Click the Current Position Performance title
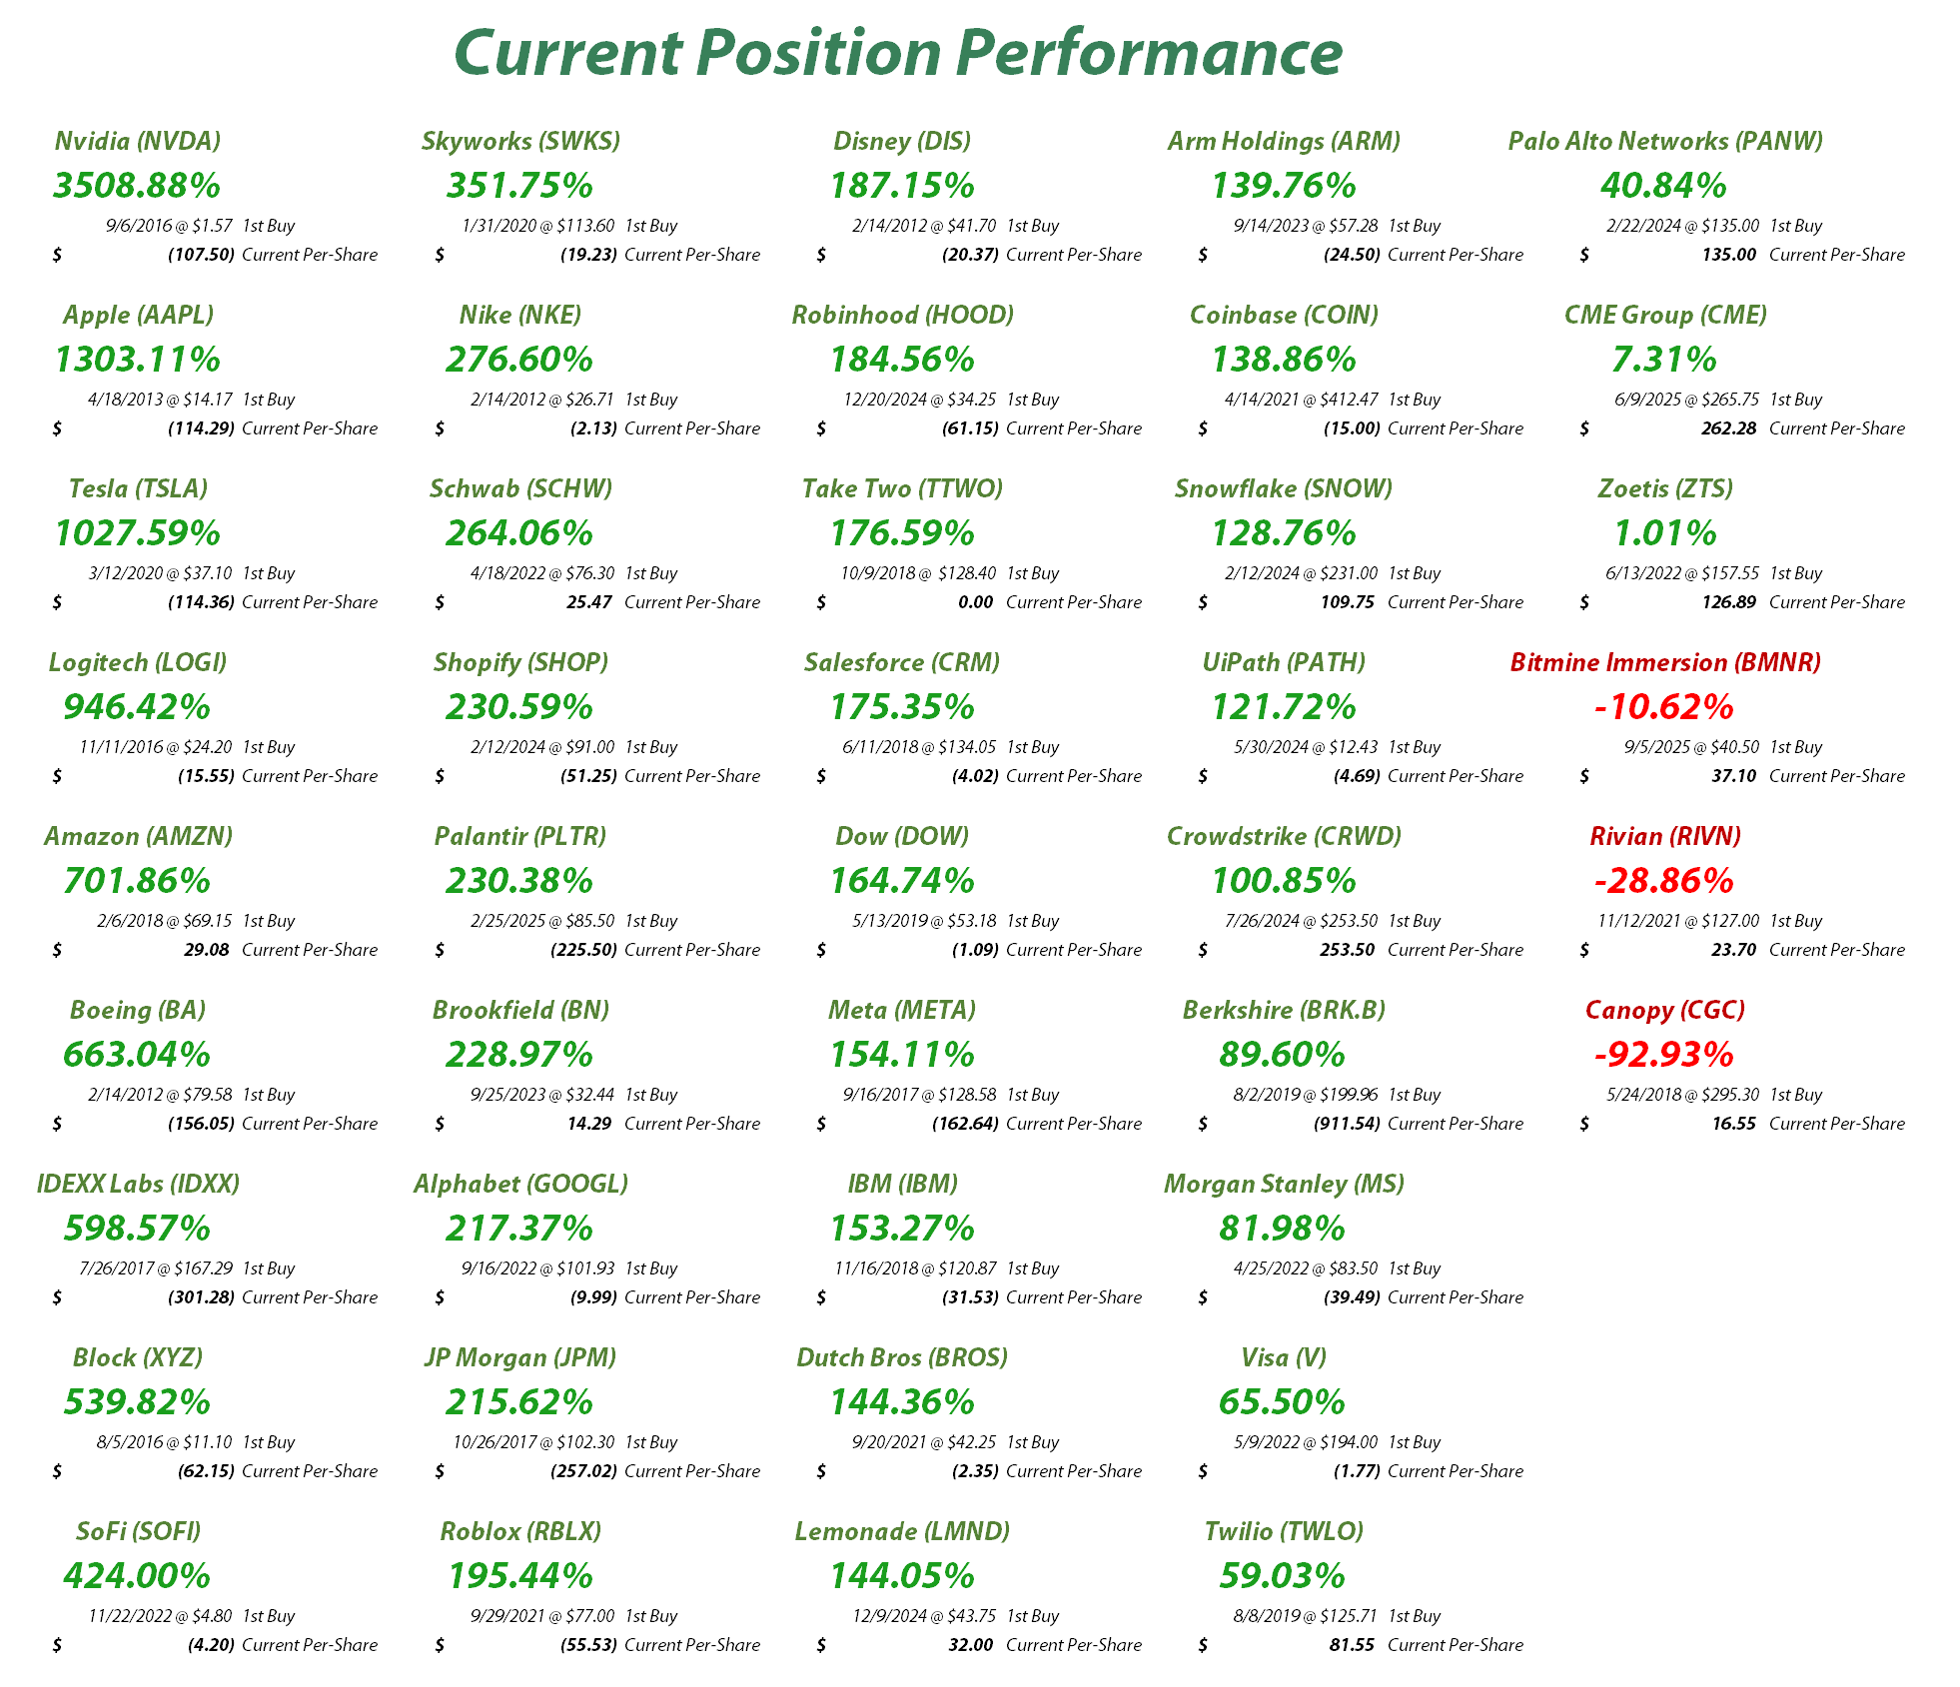The width and height of the screenshot is (1960, 1687). click(897, 52)
